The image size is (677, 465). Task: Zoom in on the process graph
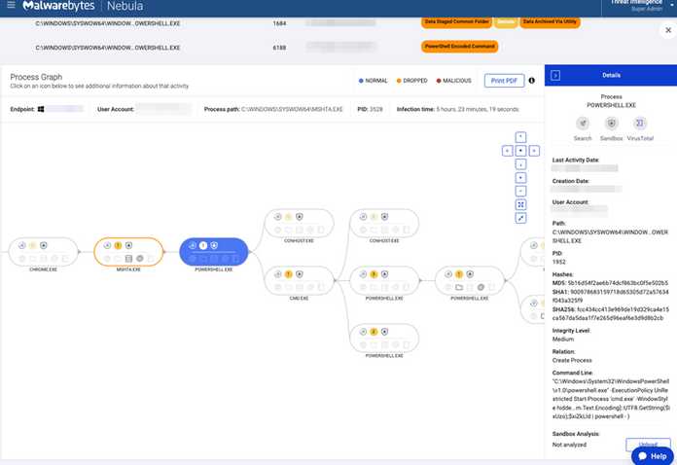click(x=520, y=177)
